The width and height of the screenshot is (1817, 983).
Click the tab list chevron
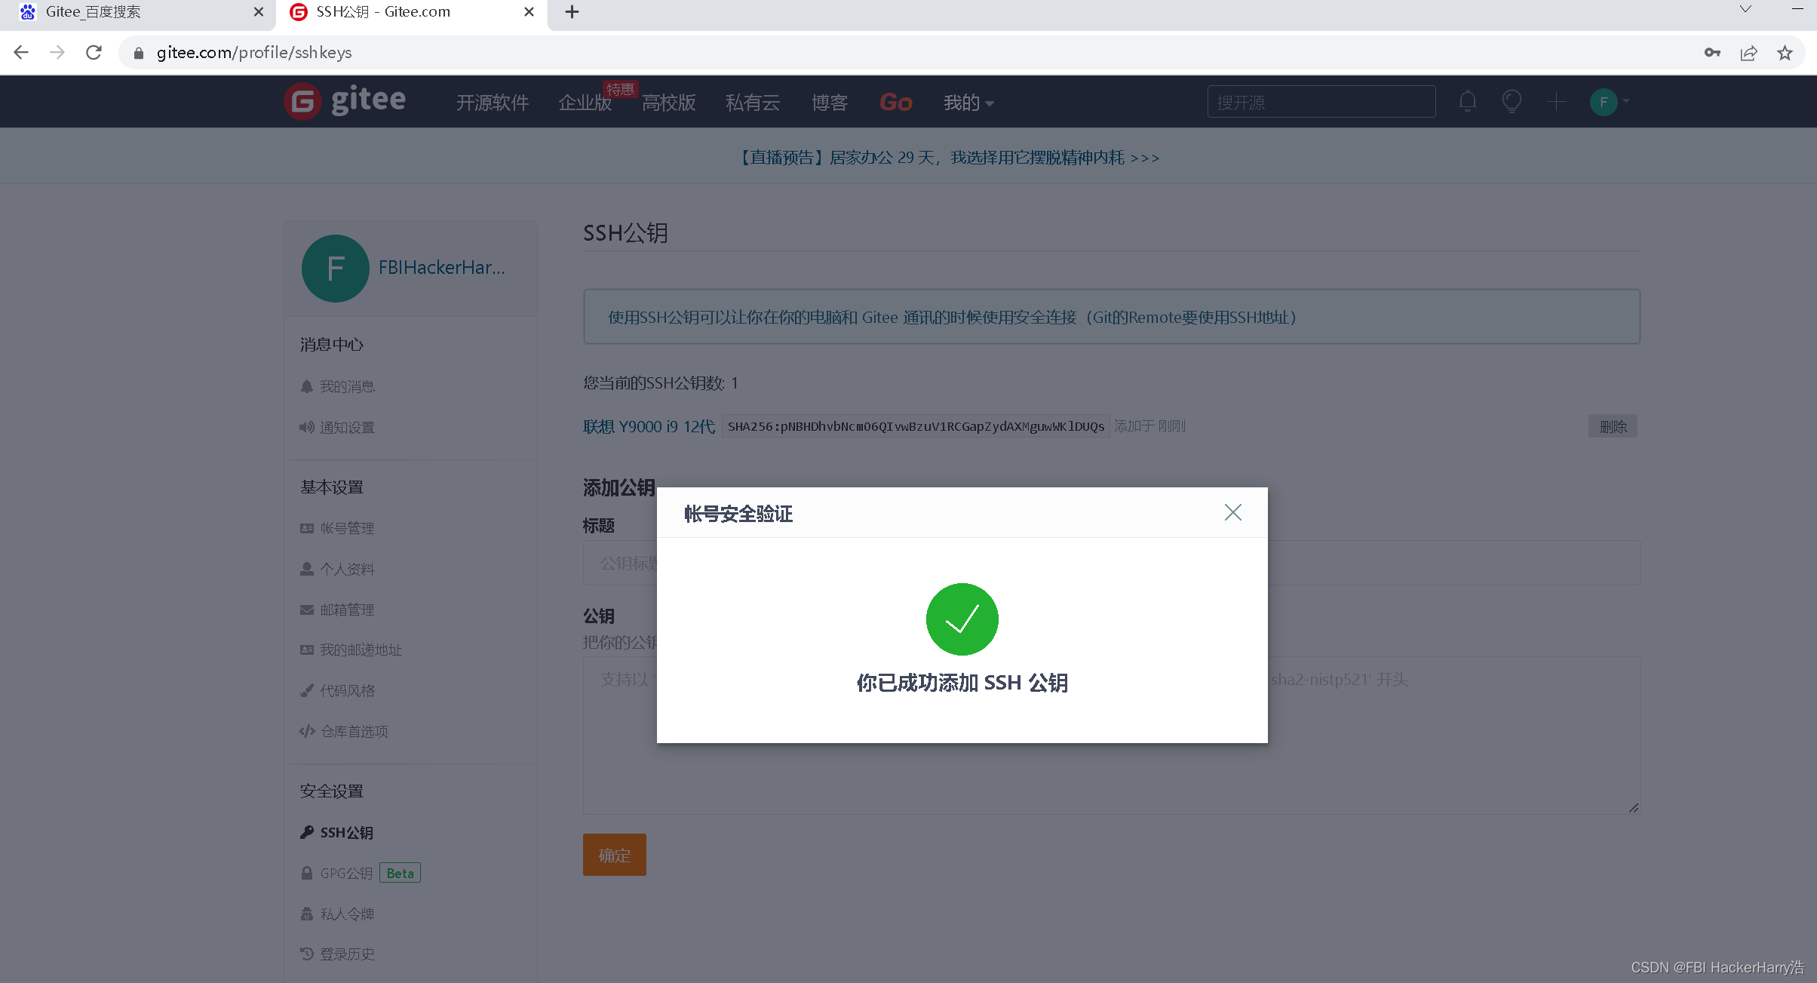point(1745,10)
